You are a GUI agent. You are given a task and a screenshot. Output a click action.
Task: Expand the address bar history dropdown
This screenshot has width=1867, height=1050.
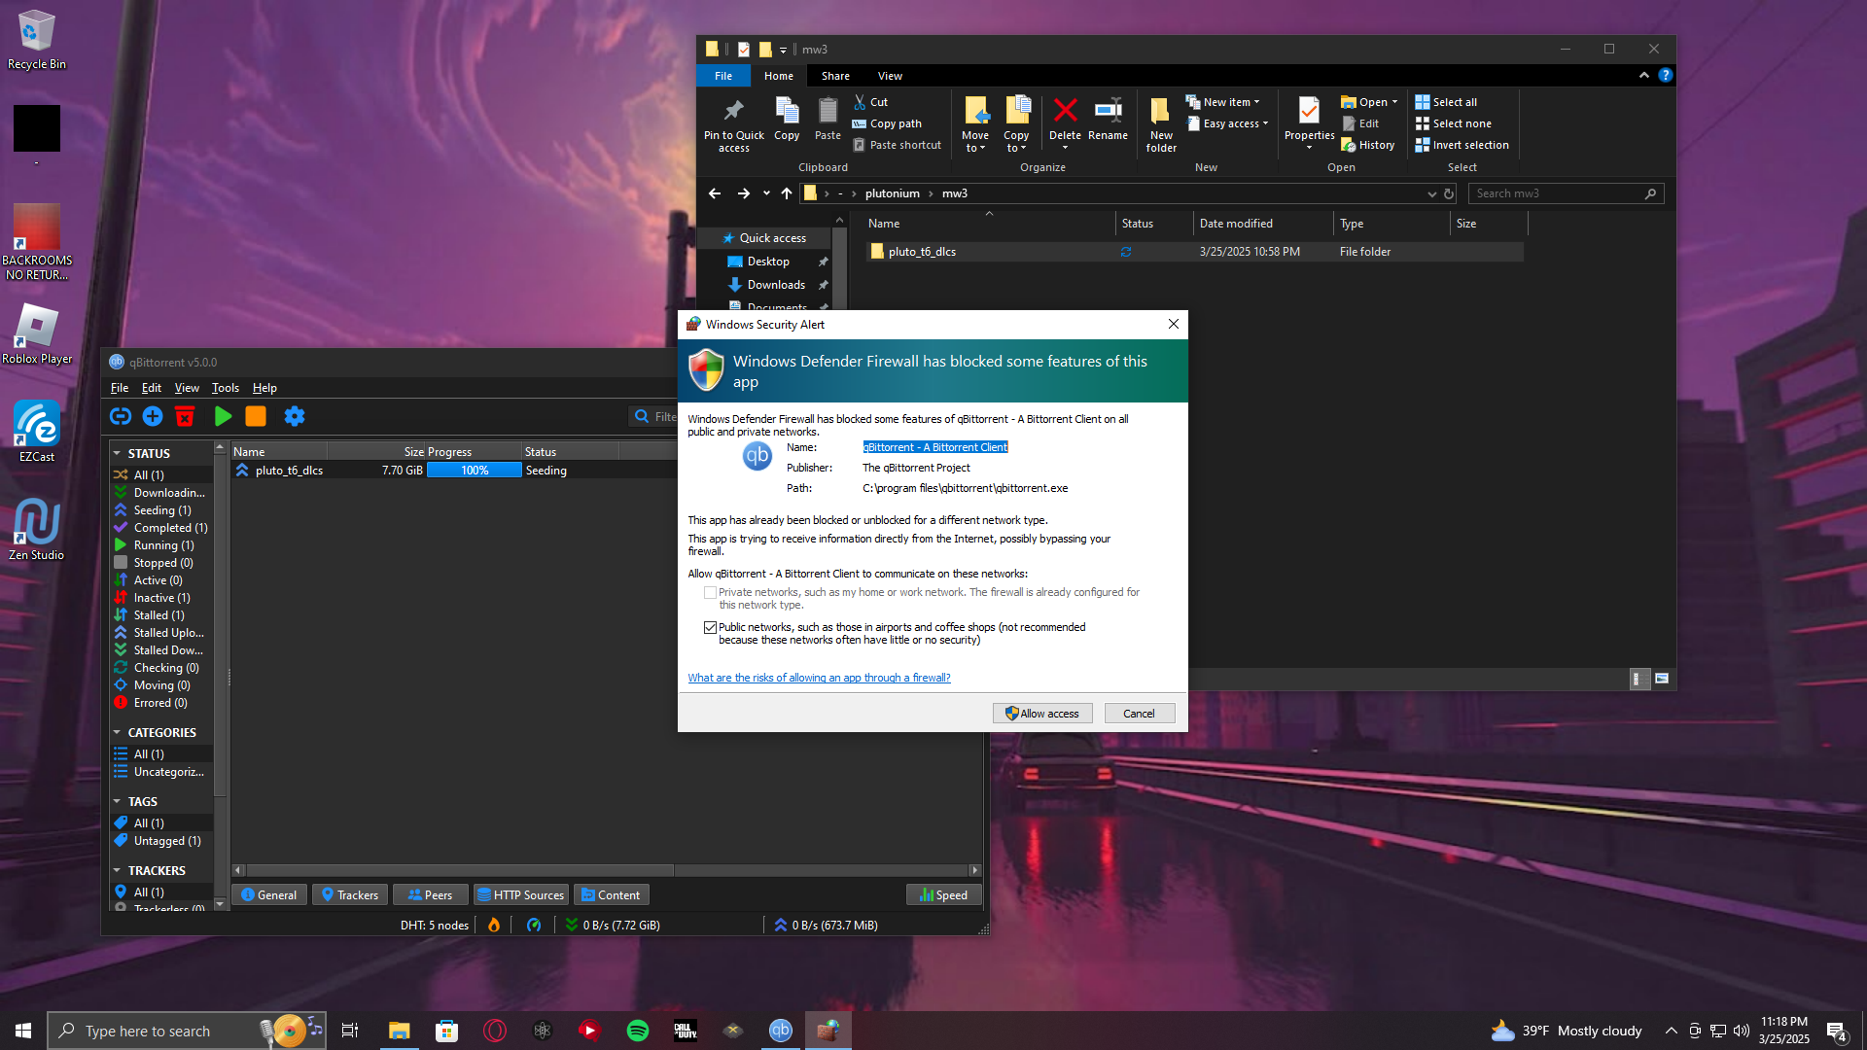tap(1431, 193)
